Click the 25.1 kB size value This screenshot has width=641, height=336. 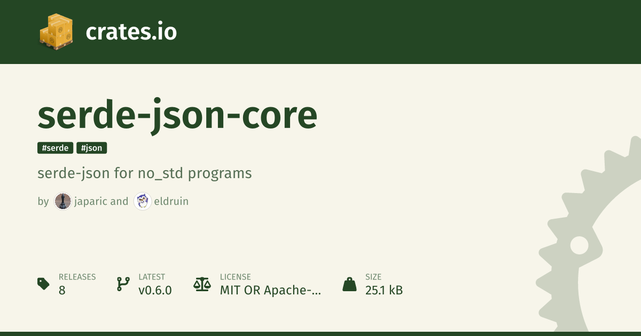[384, 291]
